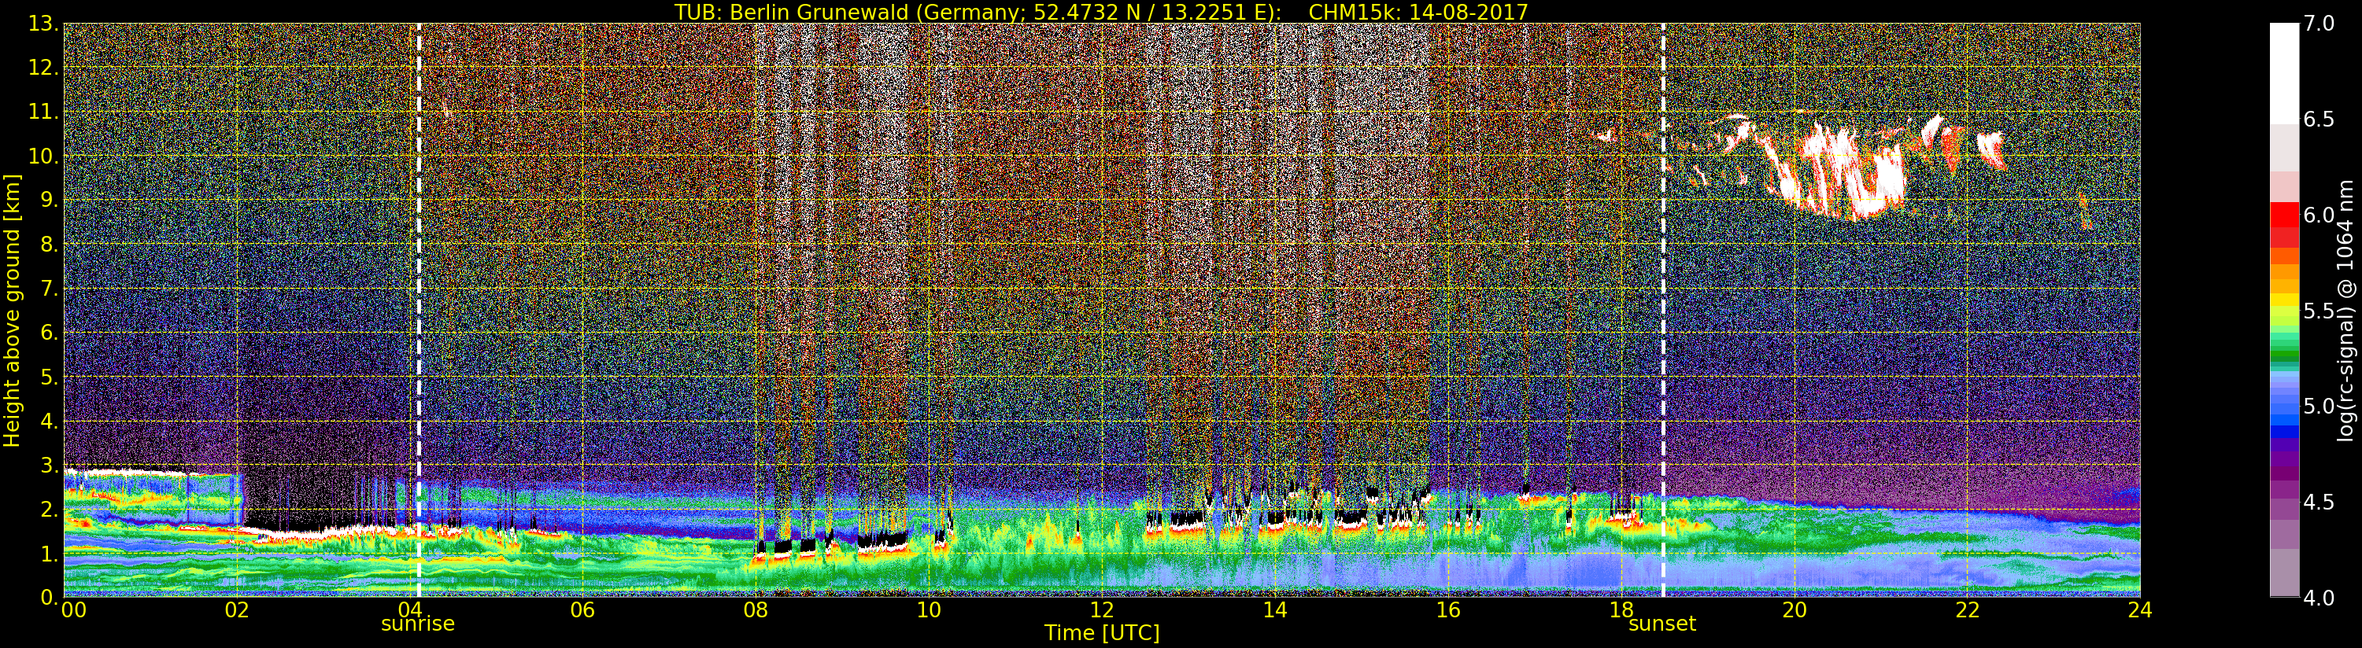The image size is (2362, 648).
Task: Click the colorbar value 6.0
Action: (2319, 215)
